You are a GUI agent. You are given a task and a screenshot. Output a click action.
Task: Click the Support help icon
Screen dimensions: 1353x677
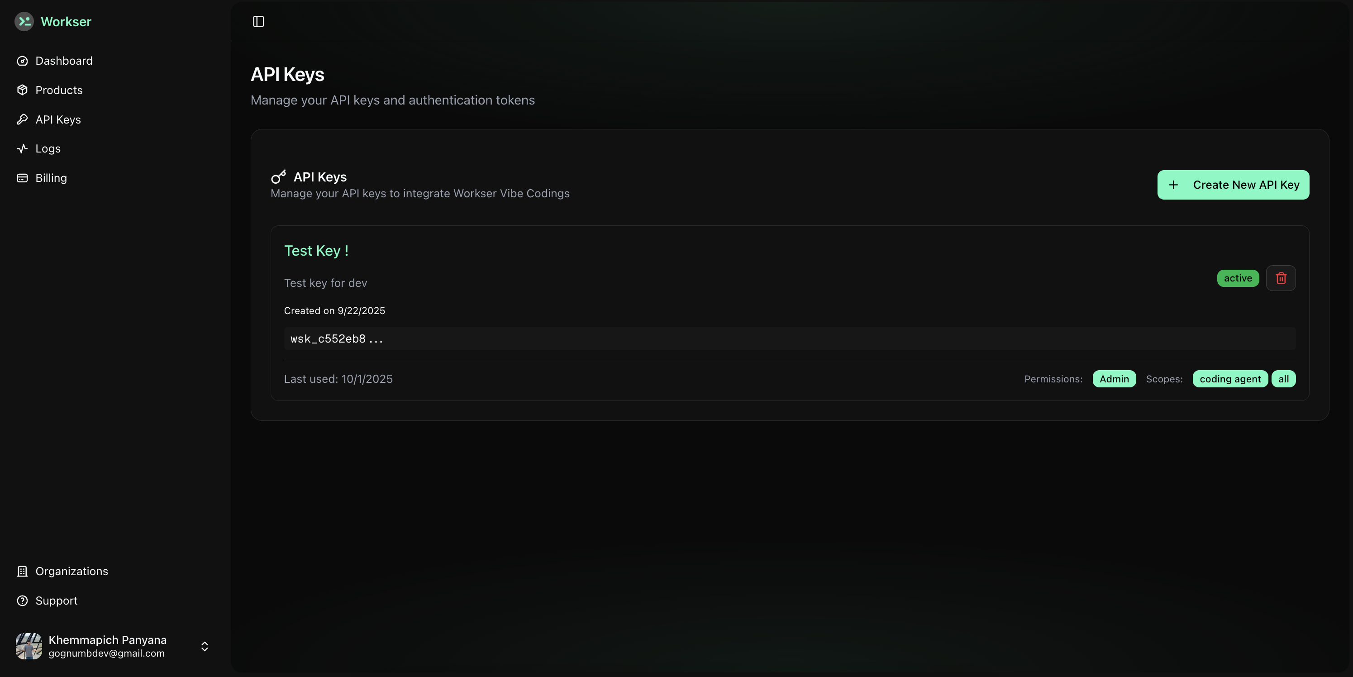click(x=22, y=601)
